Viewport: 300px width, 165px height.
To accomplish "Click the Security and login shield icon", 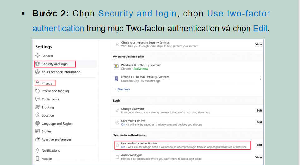I will click(37, 64).
